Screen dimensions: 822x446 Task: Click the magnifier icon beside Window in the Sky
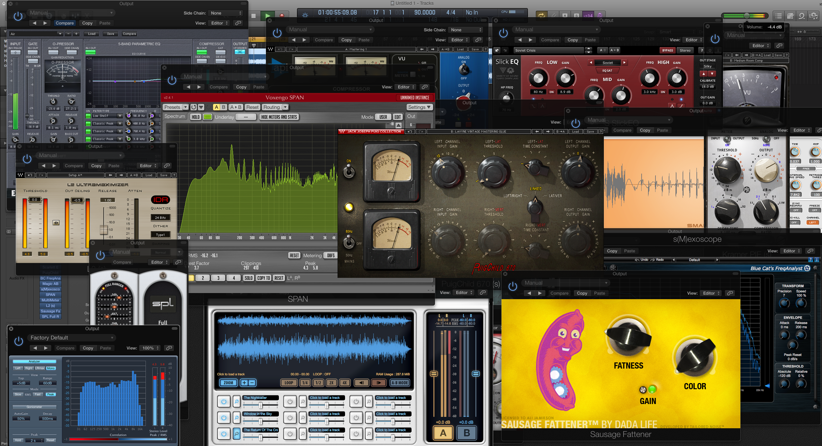point(237,418)
